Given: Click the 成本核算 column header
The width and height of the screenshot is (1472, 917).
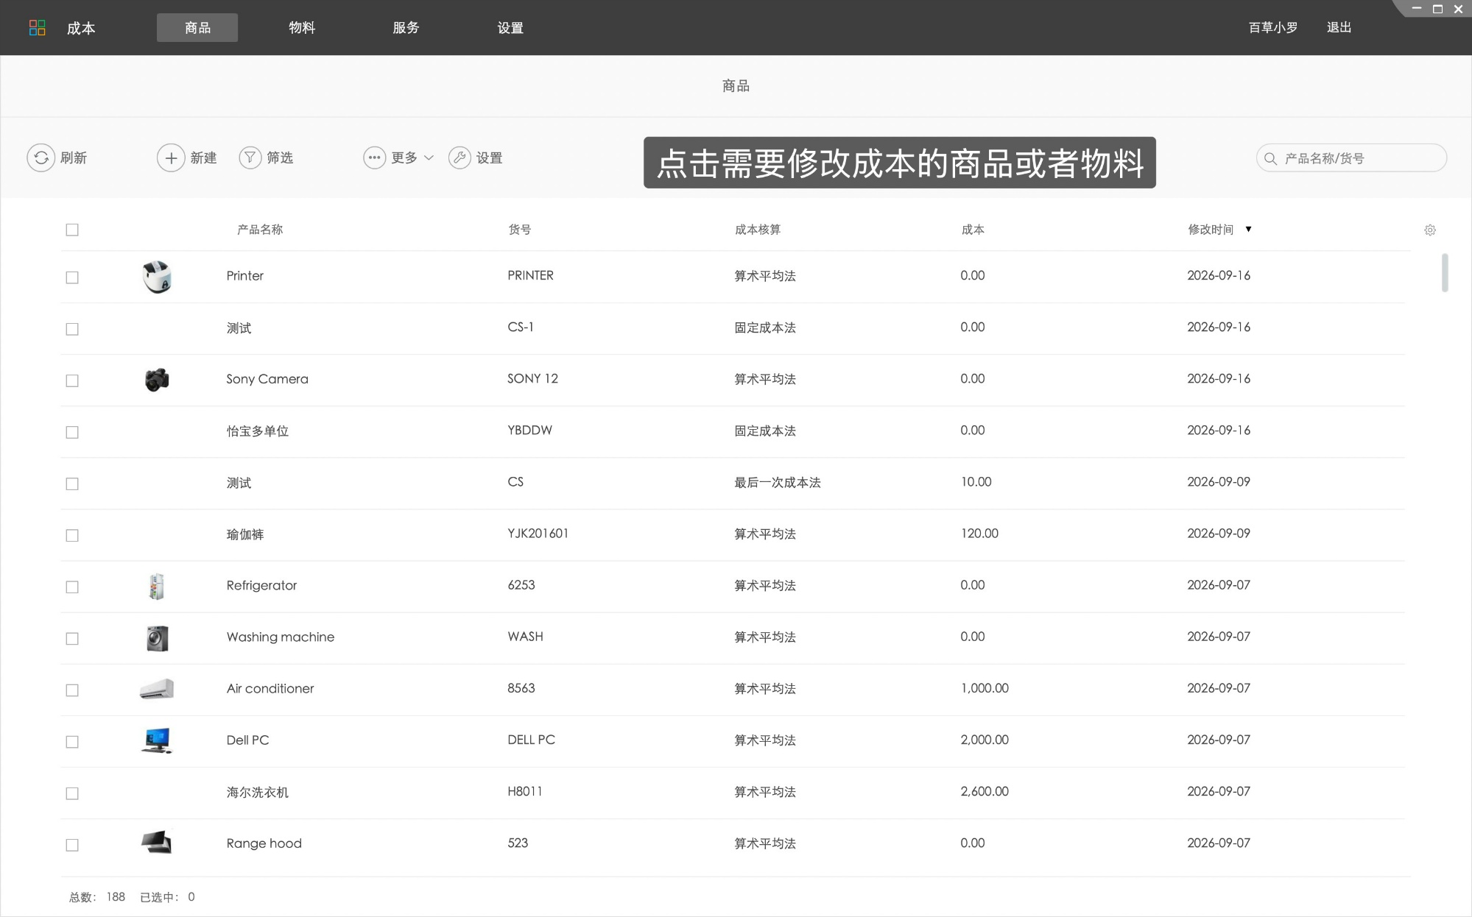Looking at the screenshot, I should tap(758, 230).
